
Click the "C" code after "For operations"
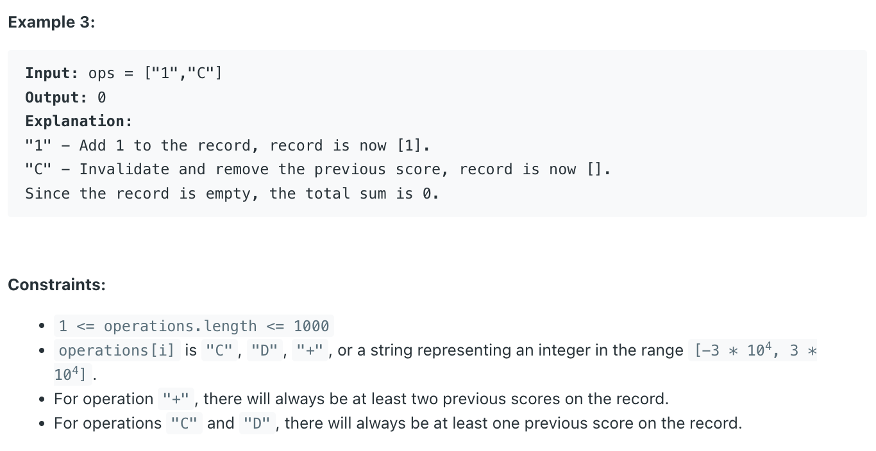(x=185, y=423)
